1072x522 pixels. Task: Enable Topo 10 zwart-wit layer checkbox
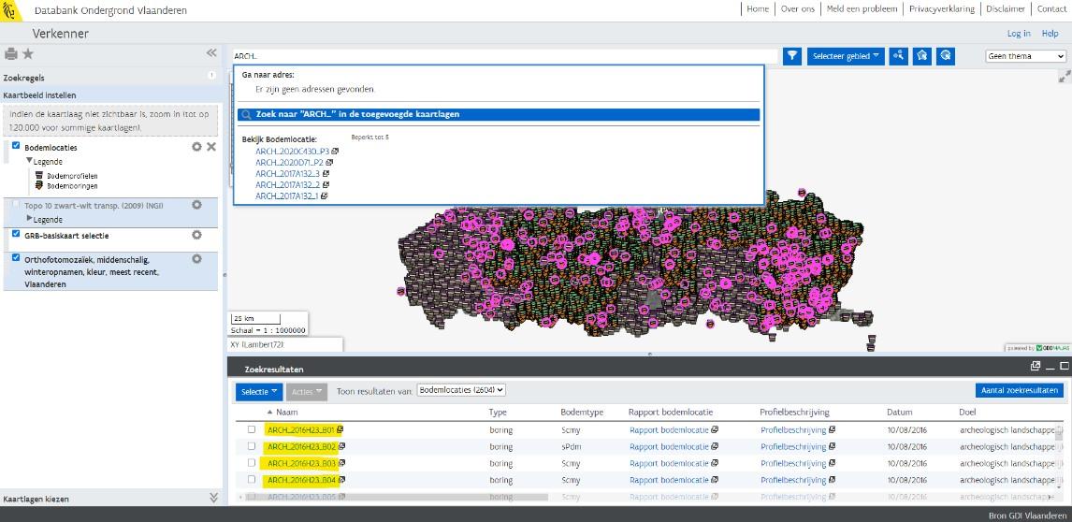17,204
